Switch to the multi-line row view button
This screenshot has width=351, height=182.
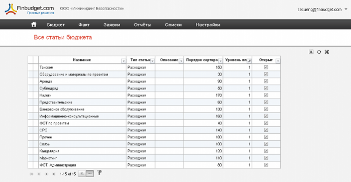(x=82, y=174)
